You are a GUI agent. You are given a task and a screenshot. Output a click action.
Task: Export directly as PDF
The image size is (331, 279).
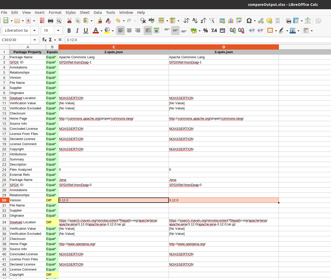pyautogui.click(x=42, y=21)
